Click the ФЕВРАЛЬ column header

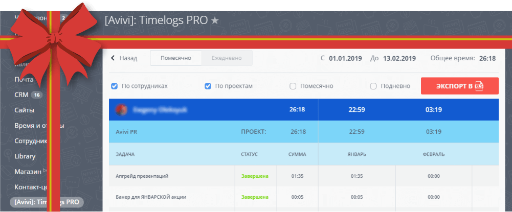[x=434, y=154]
